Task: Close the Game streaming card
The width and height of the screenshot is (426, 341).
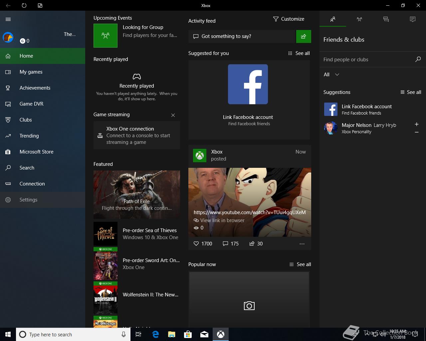Action: (x=173, y=115)
